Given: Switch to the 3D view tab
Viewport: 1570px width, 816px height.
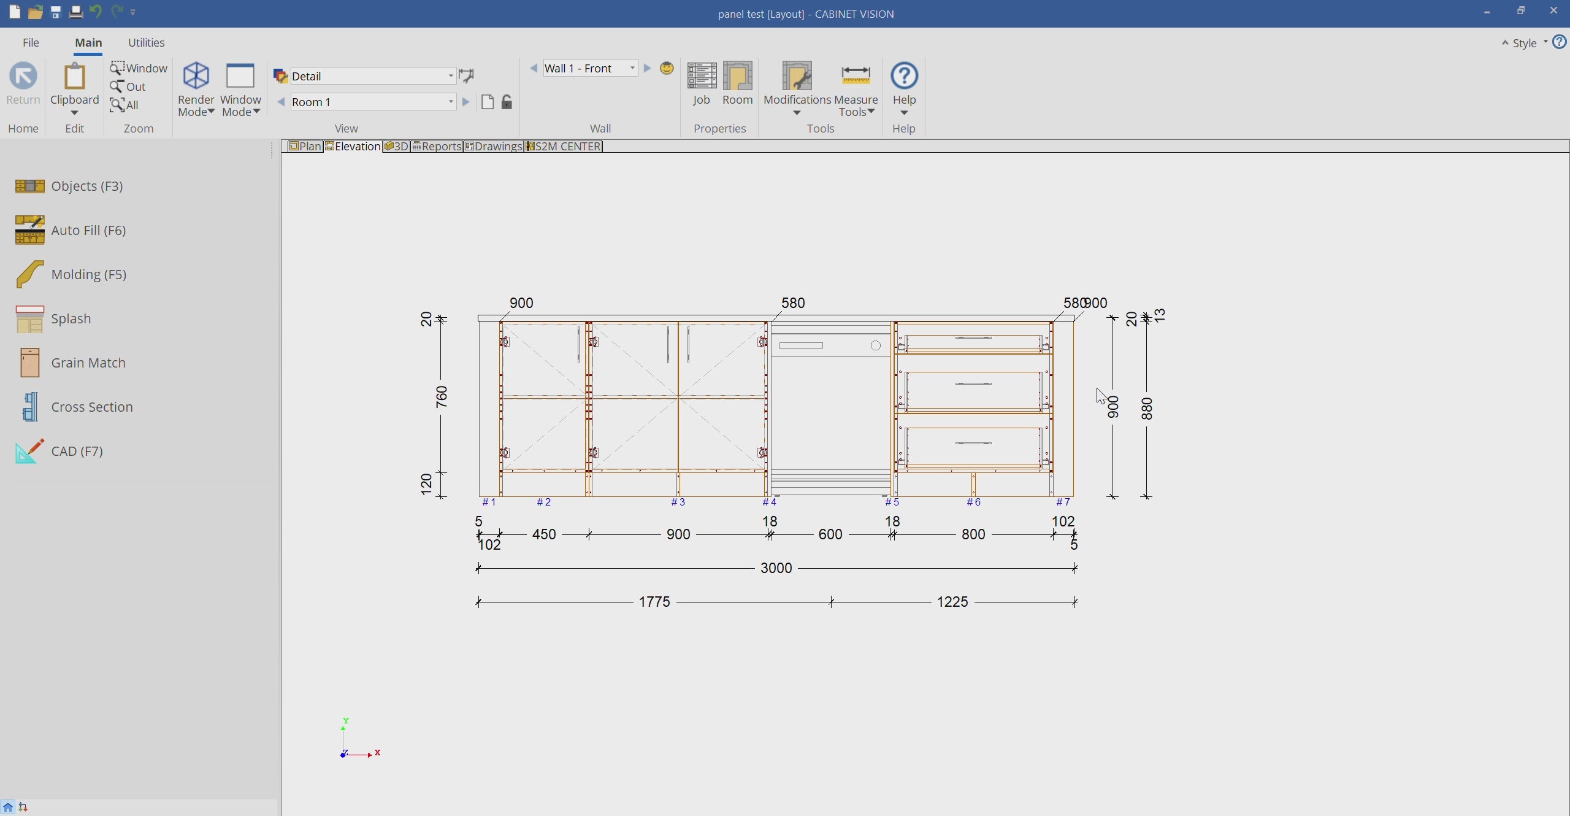Looking at the screenshot, I should pyautogui.click(x=397, y=146).
